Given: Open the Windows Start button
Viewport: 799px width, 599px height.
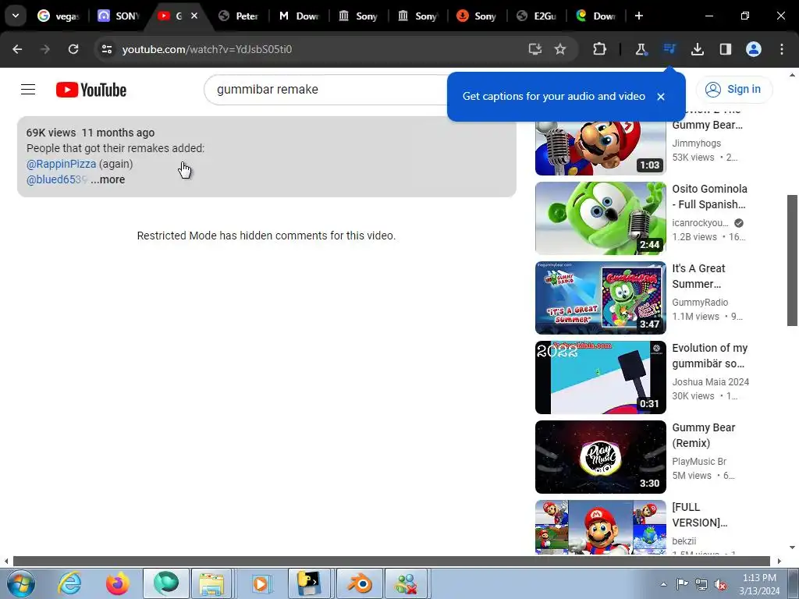Looking at the screenshot, I should [x=21, y=583].
